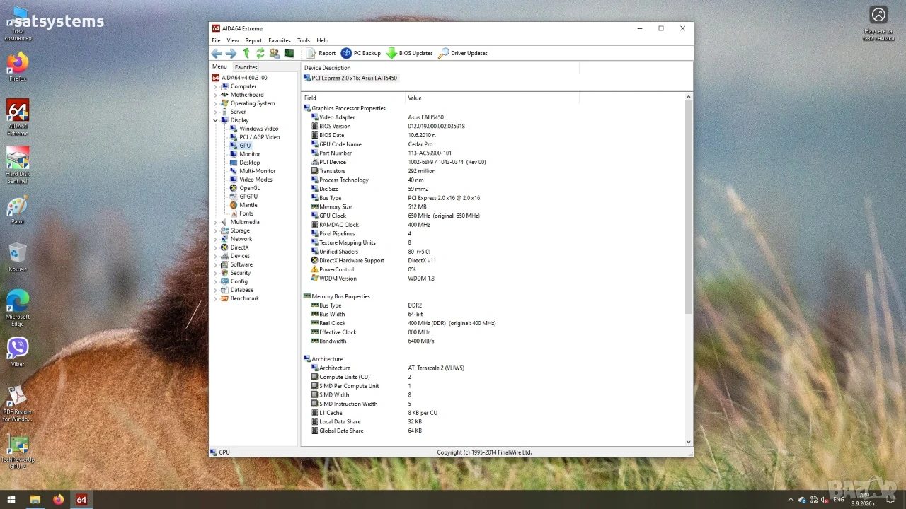Image resolution: width=906 pixels, height=509 pixels.
Task: Click the Refresh toolbar icon
Action: pyautogui.click(x=260, y=53)
